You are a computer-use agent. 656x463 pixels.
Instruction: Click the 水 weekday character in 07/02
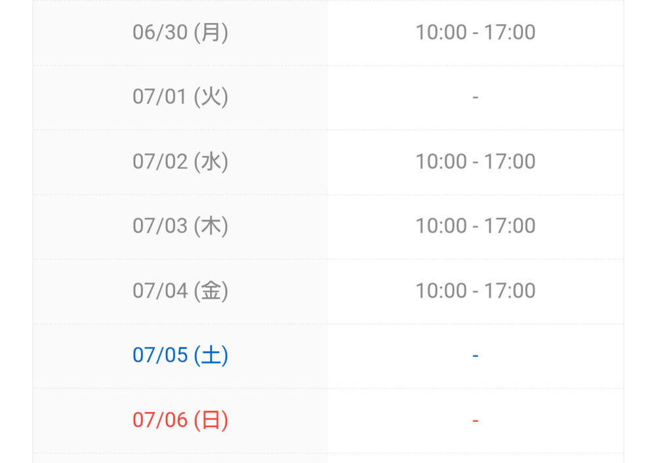[x=211, y=162]
